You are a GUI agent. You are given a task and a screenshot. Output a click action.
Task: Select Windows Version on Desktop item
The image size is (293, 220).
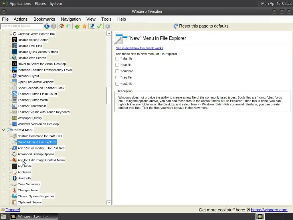click(x=38, y=124)
